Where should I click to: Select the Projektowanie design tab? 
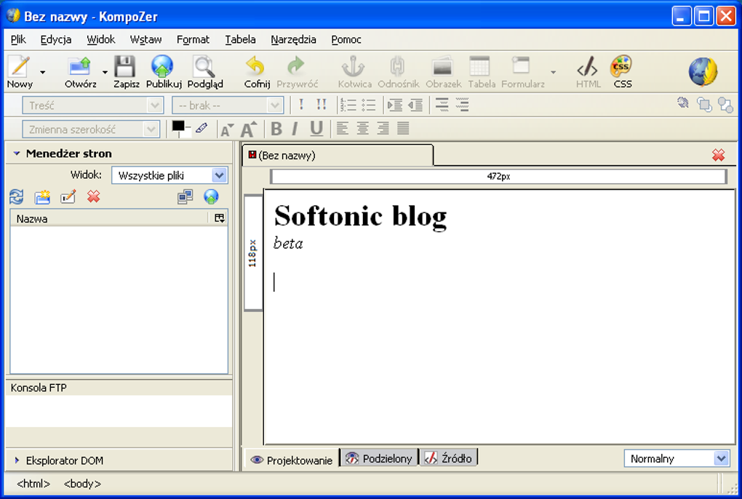click(292, 460)
